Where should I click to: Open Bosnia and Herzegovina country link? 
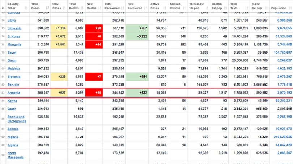point(17,119)
